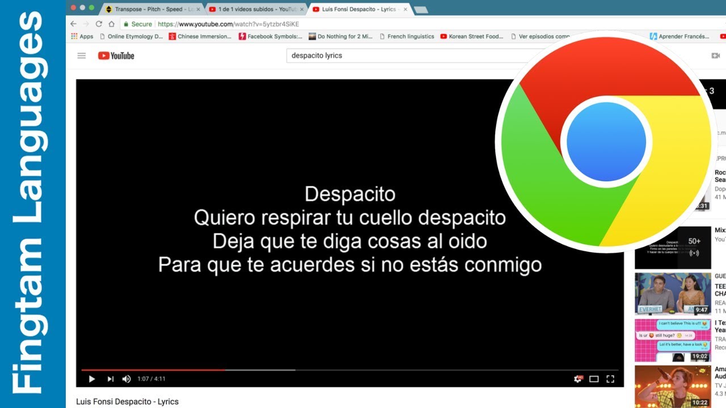This screenshot has height=408, width=726.
Task: Open the browser home page
Action: [x=112, y=24]
